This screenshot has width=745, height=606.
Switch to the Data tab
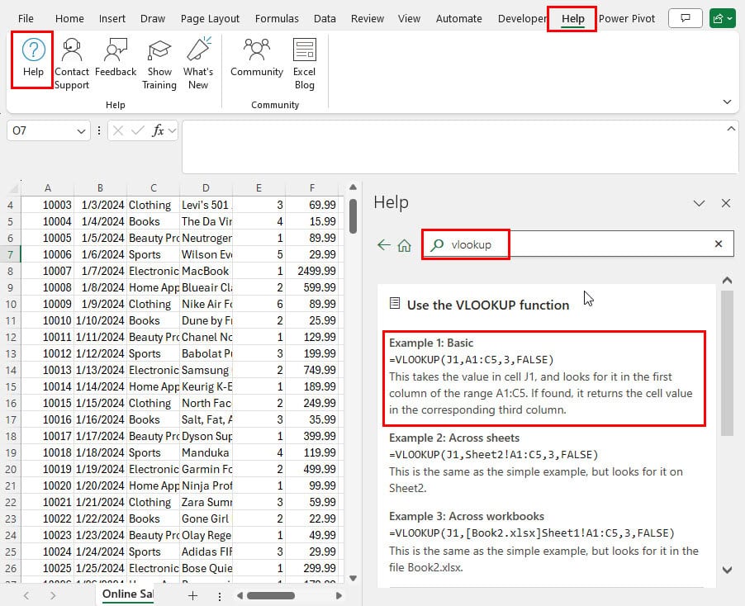coord(325,18)
